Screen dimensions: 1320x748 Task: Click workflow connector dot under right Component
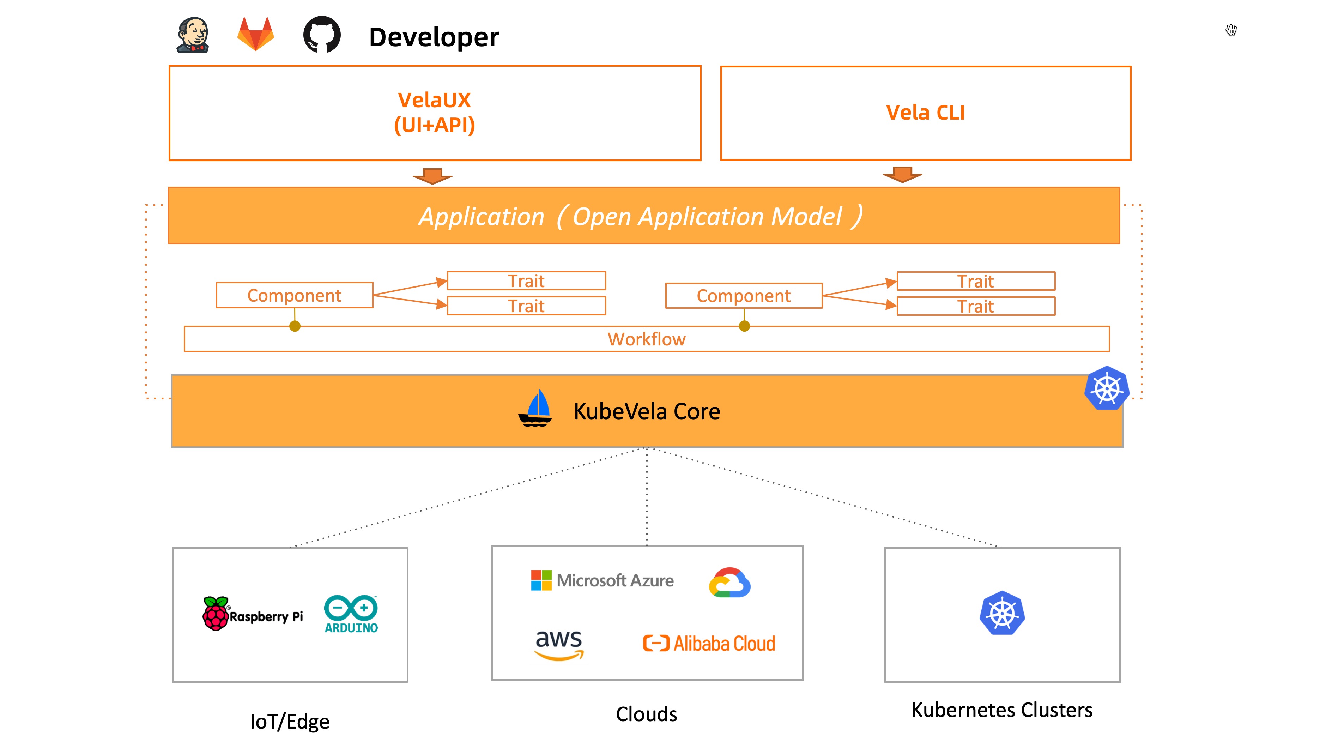744,326
